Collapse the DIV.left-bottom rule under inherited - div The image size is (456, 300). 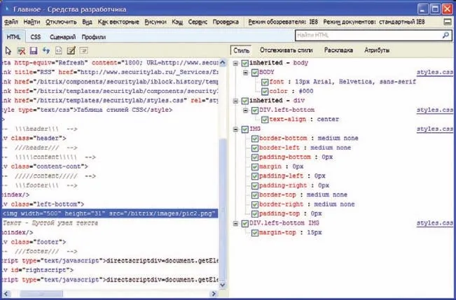[245, 110]
